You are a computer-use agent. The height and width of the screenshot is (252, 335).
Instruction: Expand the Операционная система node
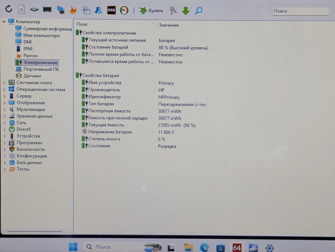(4, 89)
